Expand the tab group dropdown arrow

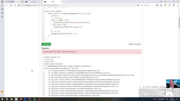pos(22,2)
